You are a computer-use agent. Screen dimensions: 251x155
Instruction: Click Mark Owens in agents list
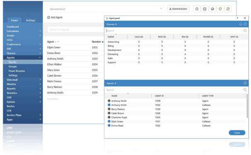[54, 81]
